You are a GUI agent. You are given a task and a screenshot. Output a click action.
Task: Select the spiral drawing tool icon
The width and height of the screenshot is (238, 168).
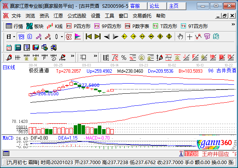[54, 58]
